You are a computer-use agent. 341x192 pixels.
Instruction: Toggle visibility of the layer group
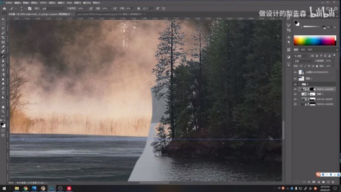[x=295, y=84]
